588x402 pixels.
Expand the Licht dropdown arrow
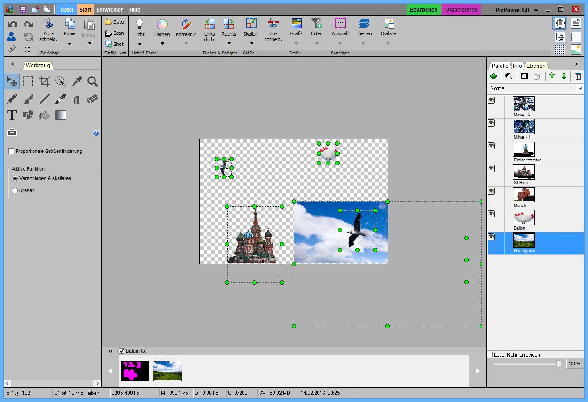point(140,44)
